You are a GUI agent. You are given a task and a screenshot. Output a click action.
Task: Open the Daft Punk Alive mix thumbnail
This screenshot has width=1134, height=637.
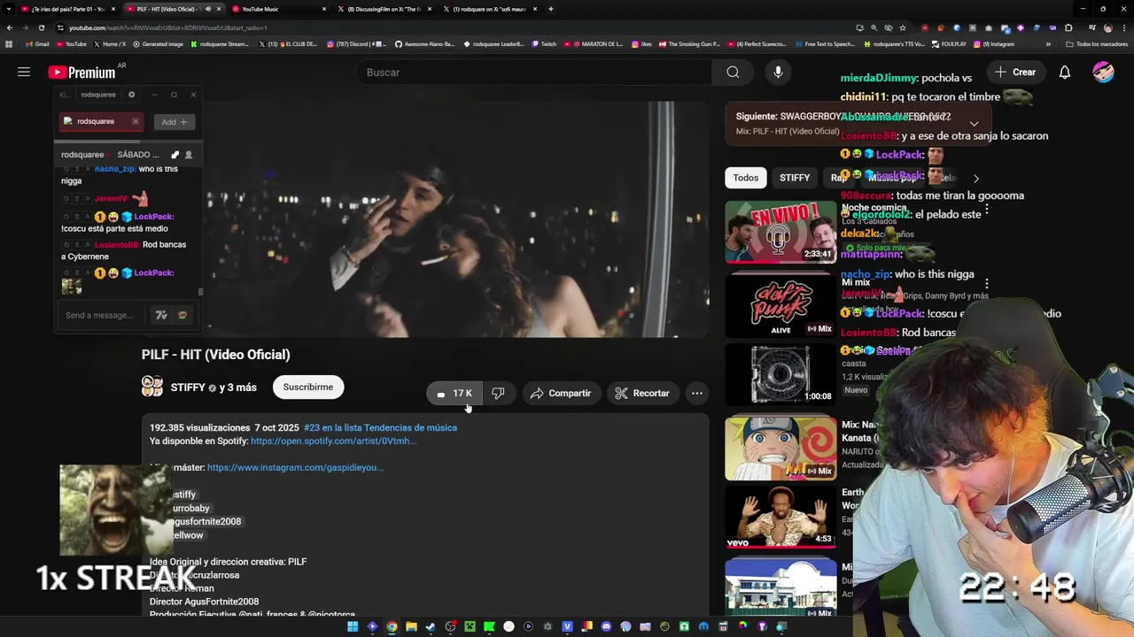781,305
